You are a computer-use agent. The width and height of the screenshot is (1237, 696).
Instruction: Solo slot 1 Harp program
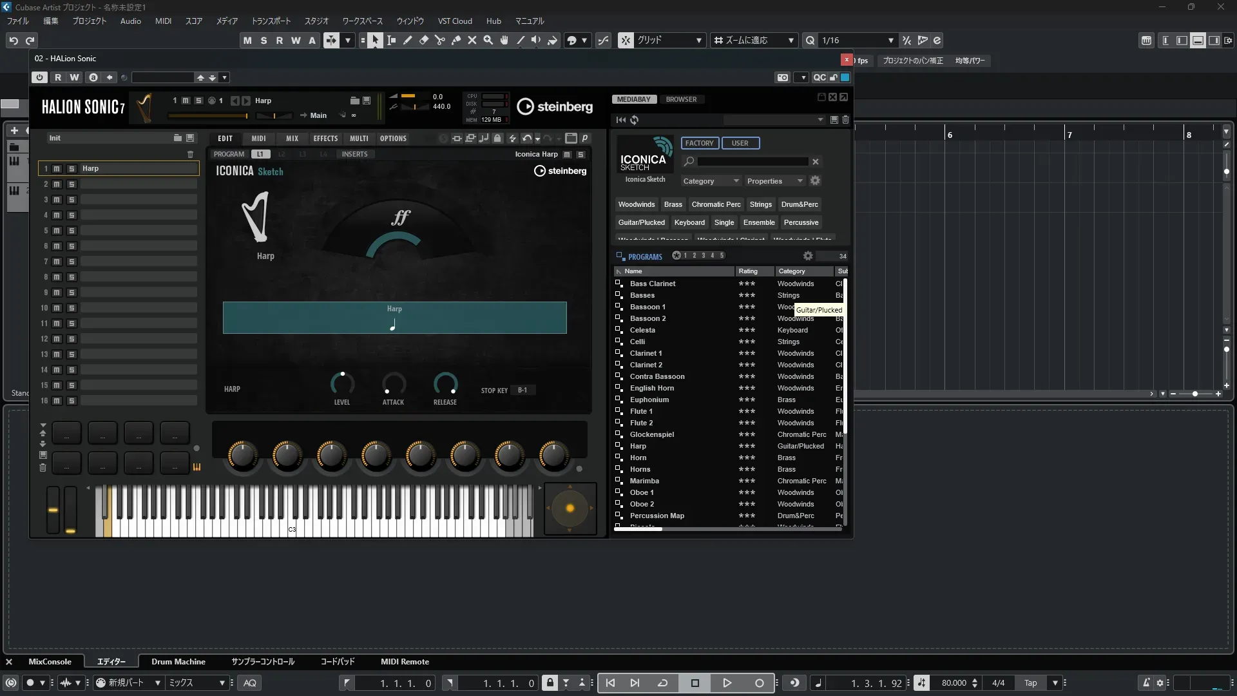point(72,169)
